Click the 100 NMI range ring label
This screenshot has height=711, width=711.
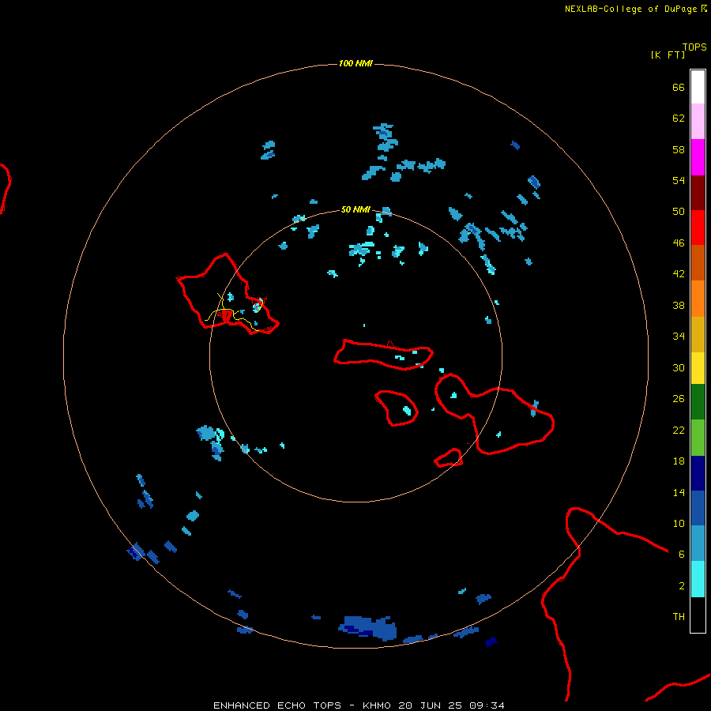(x=355, y=63)
